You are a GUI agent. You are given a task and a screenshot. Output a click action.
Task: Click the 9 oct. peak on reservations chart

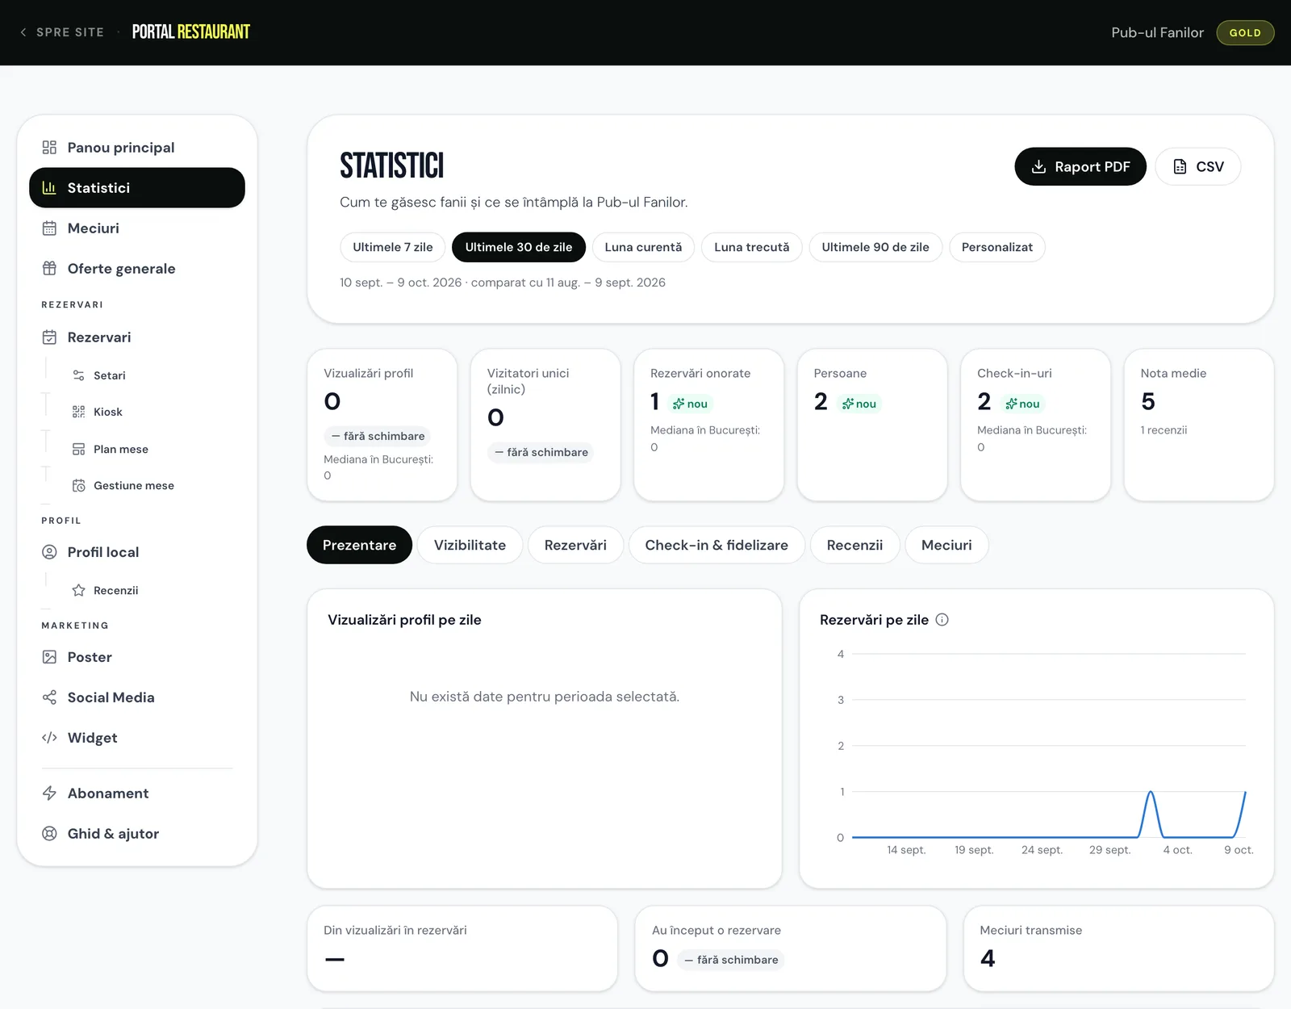tap(1245, 793)
